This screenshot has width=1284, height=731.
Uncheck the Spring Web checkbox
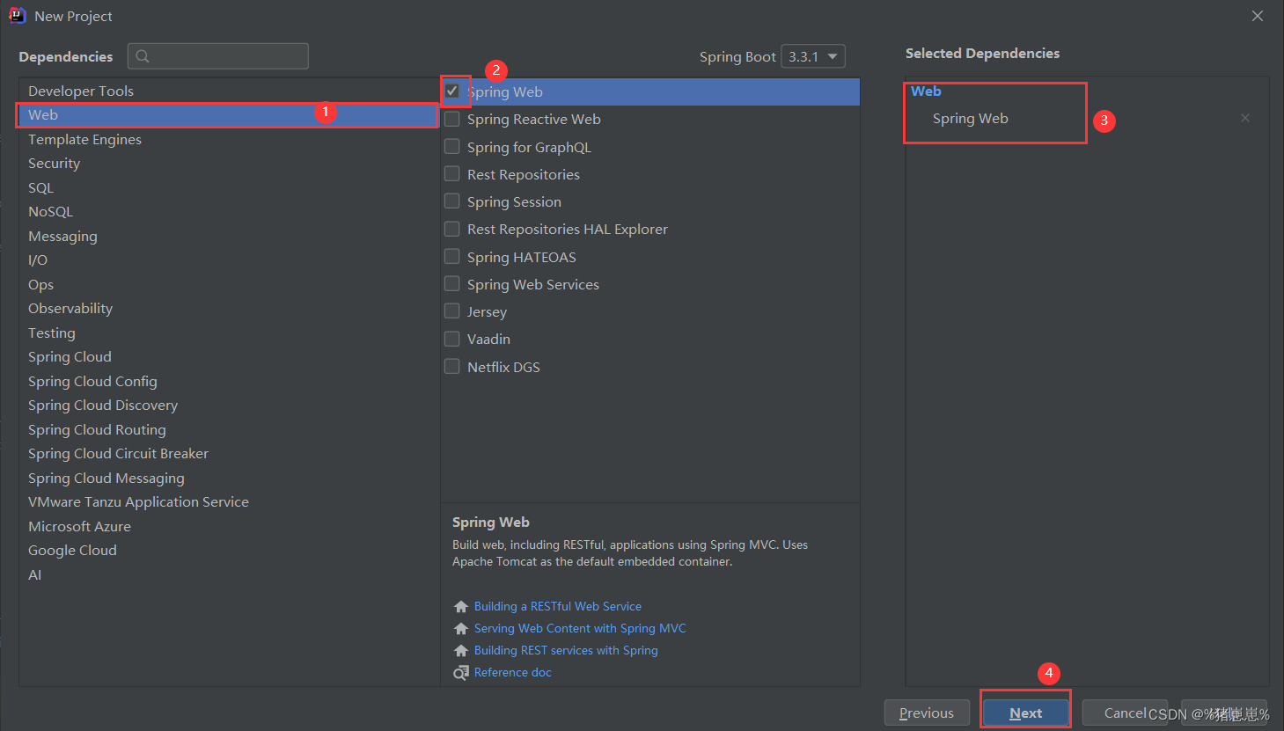(x=452, y=91)
